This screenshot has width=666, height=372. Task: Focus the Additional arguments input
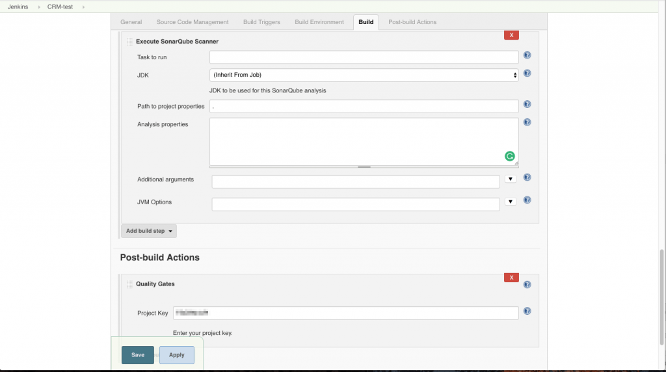356,181
